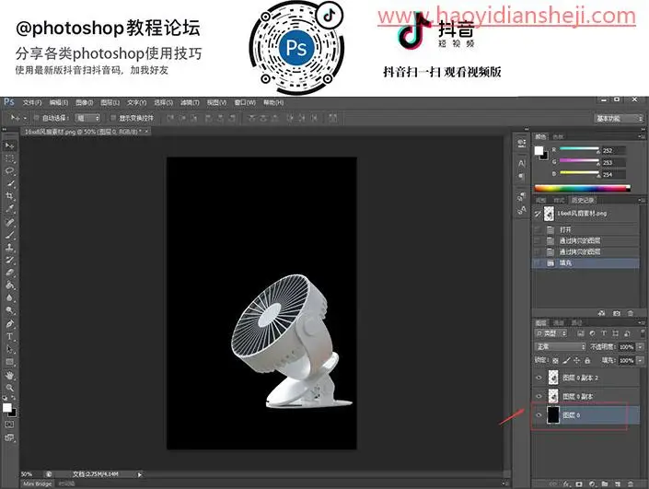Select the Eraser tool
Screen dimensions: 649x489
9,273
